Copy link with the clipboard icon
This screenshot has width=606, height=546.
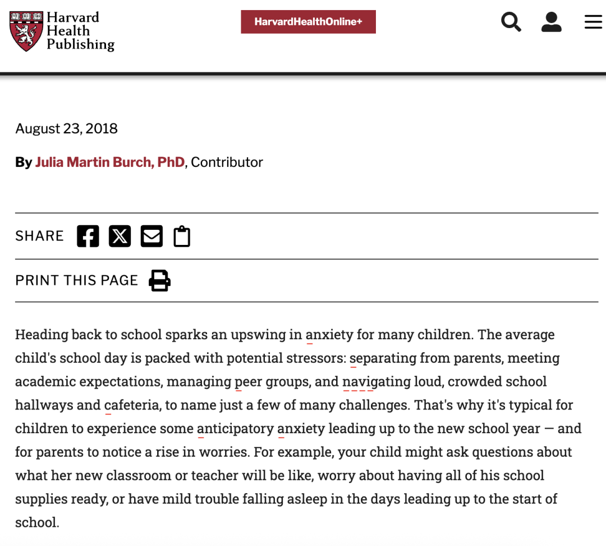pyautogui.click(x=182, y=236)
